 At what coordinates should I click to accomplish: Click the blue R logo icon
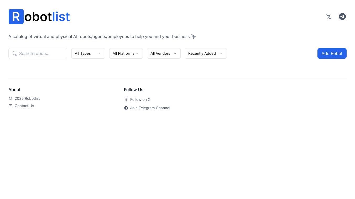coord(16,17)
